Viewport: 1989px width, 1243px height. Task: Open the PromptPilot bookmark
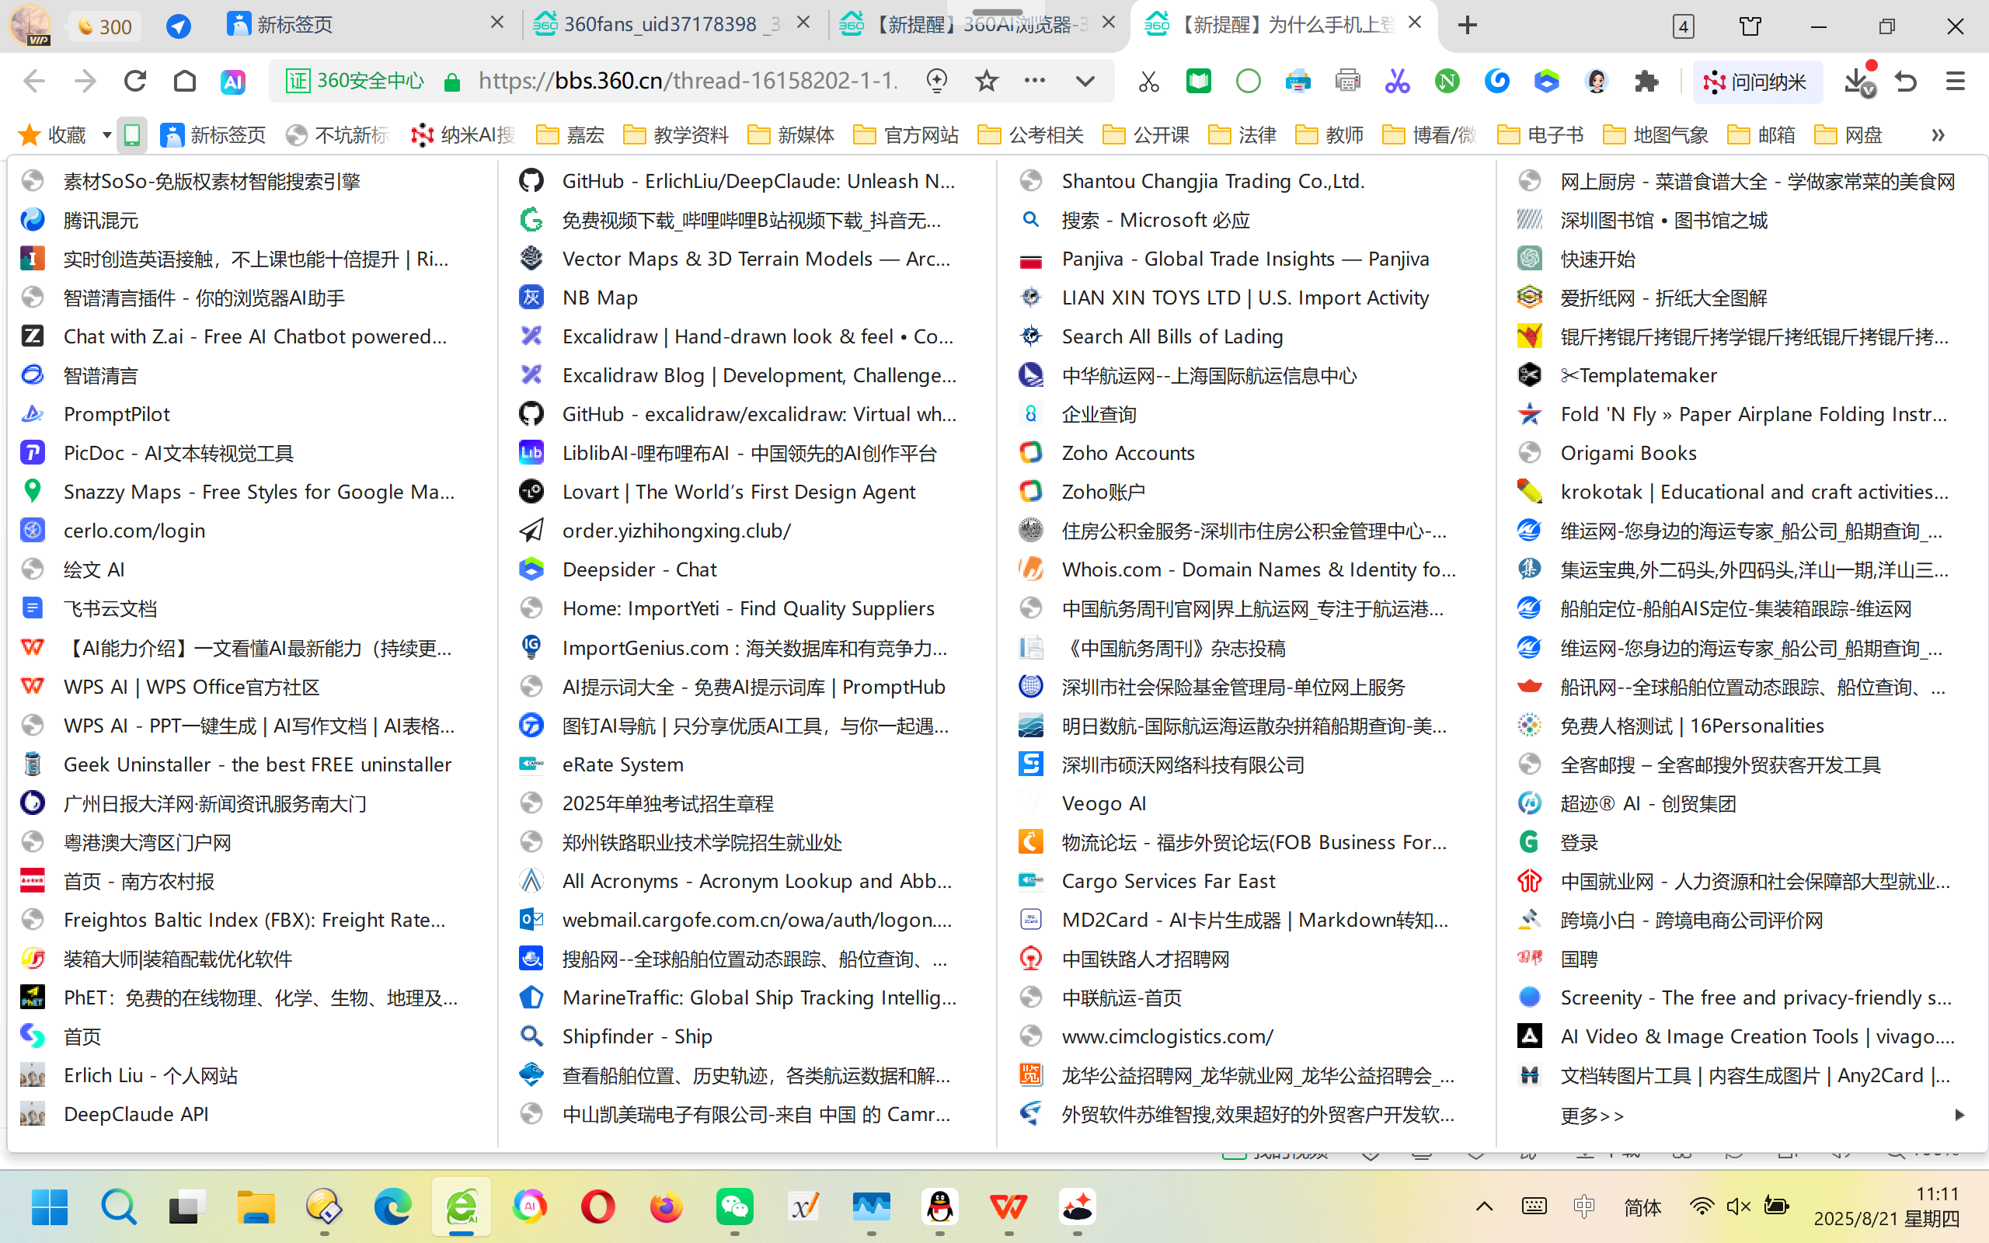coord(252,414)
